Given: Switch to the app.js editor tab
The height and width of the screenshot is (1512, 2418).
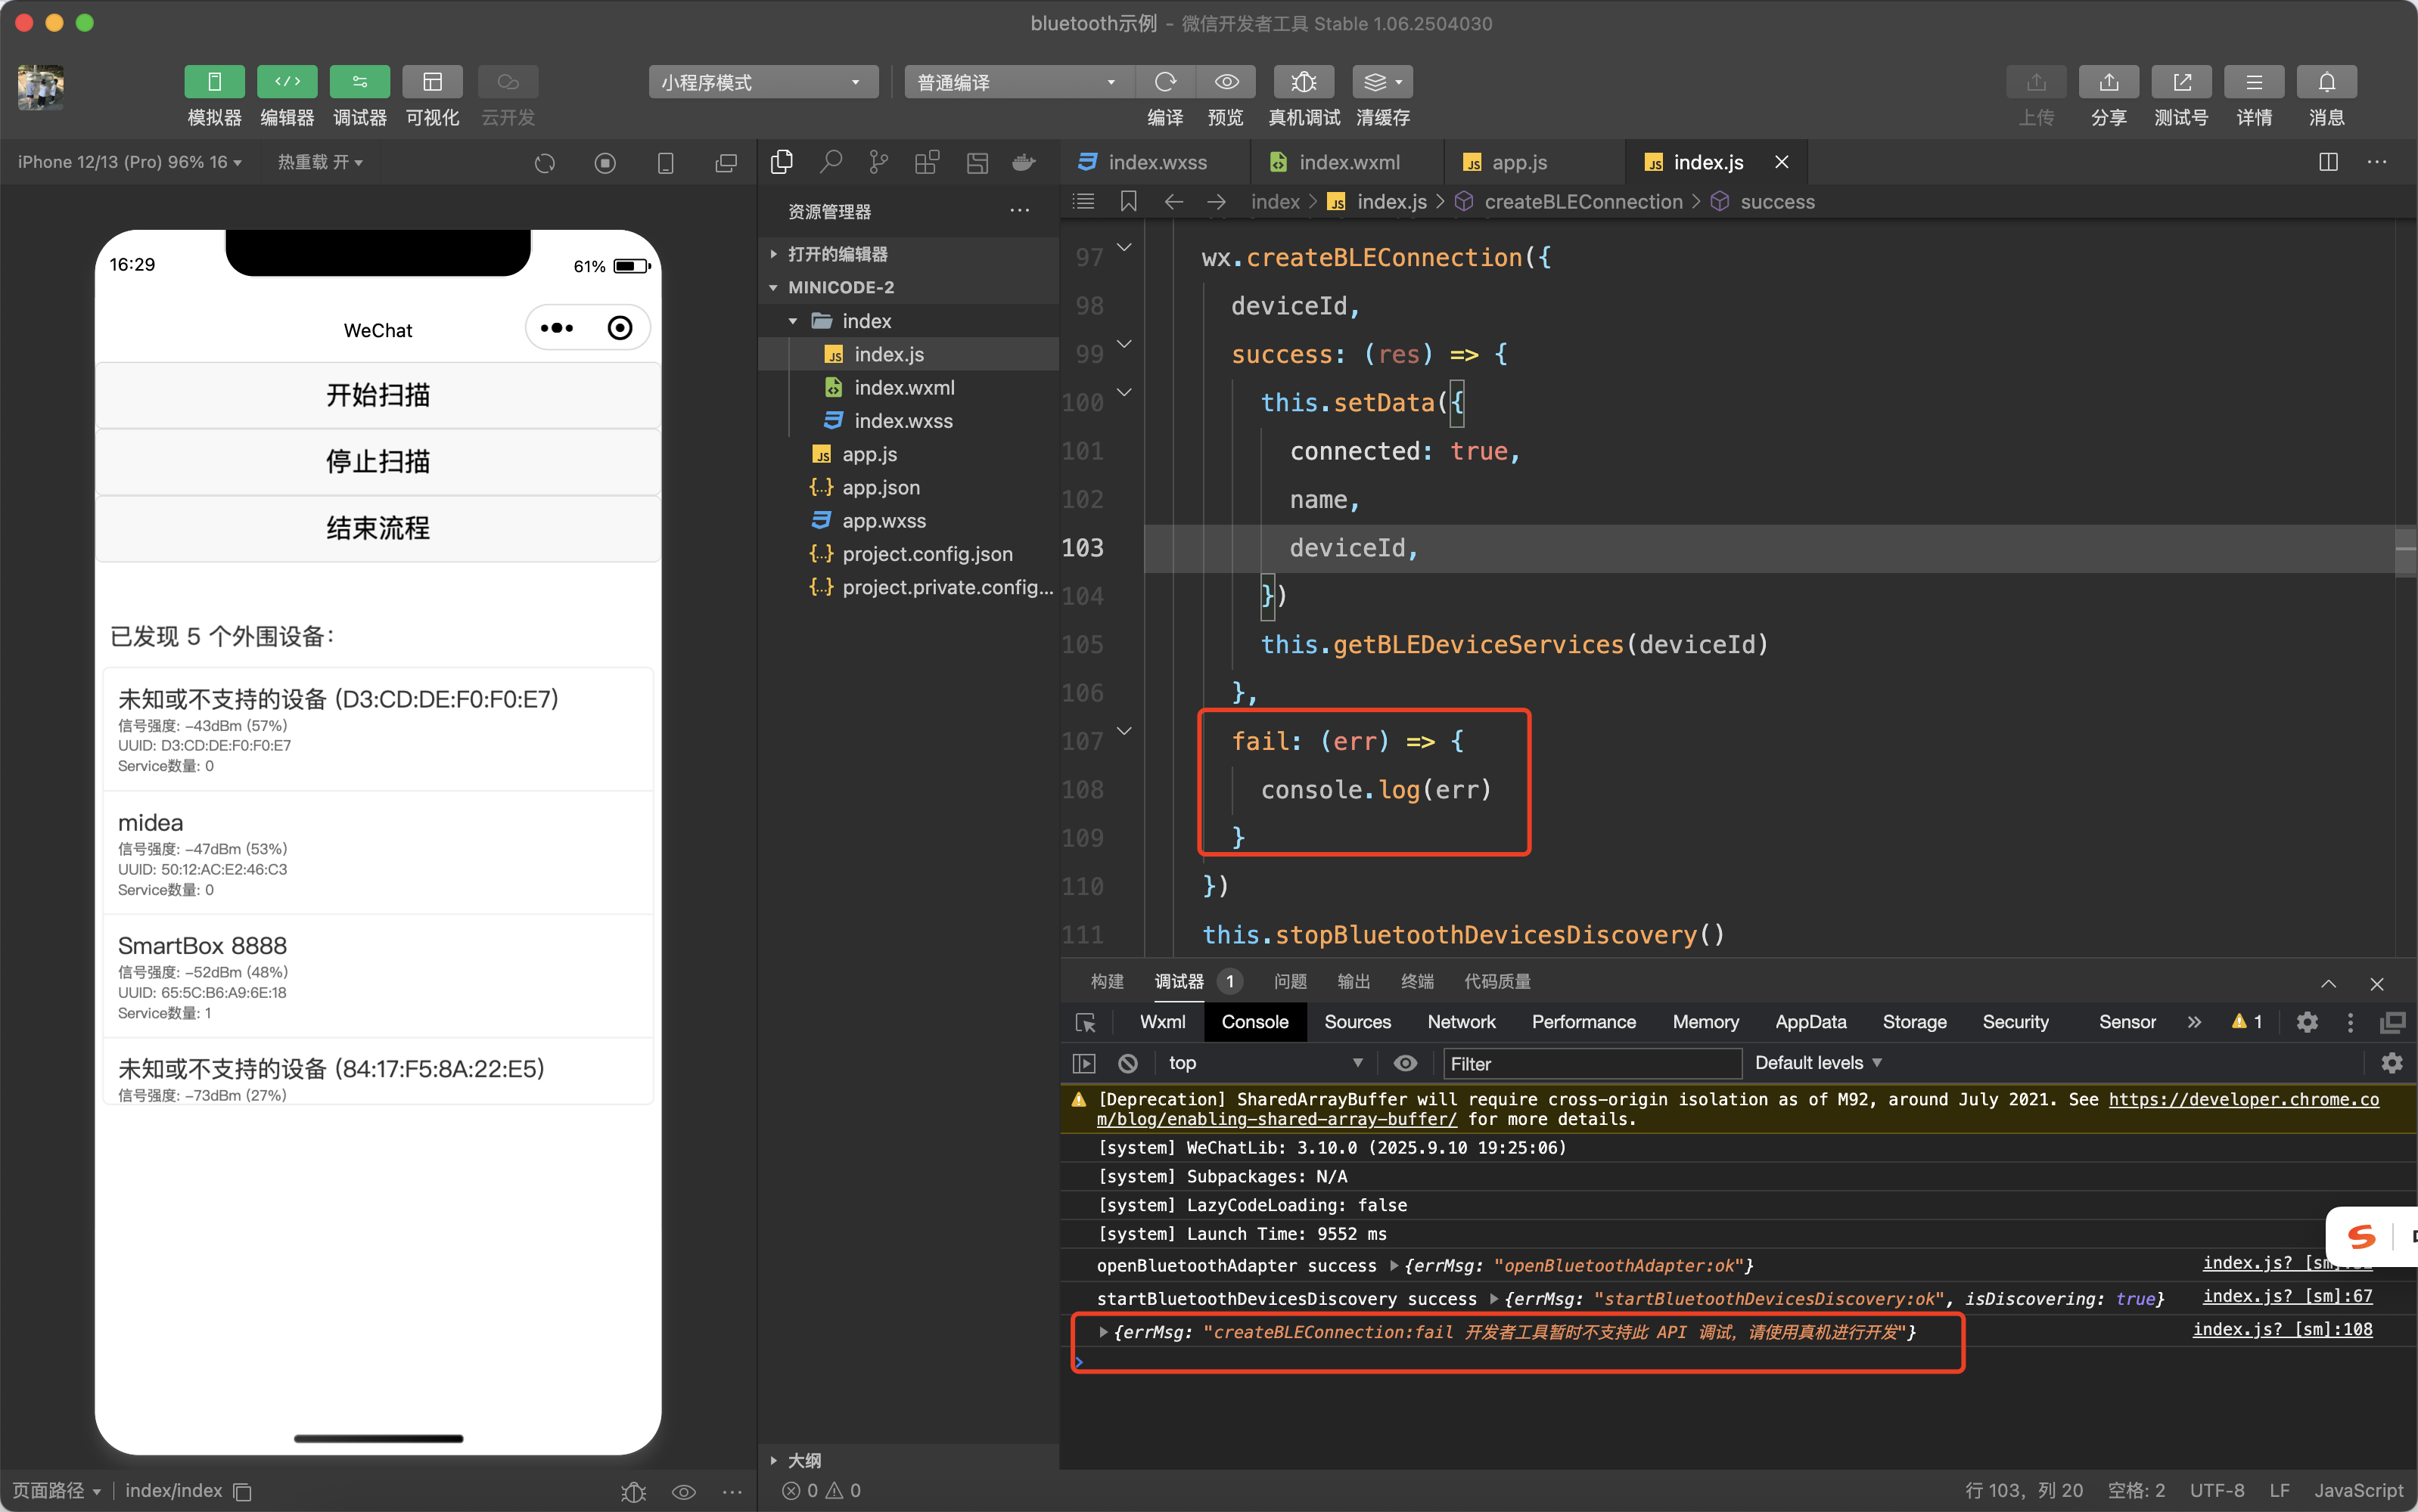Looking at the screenshot, I should click(1518, 162).
